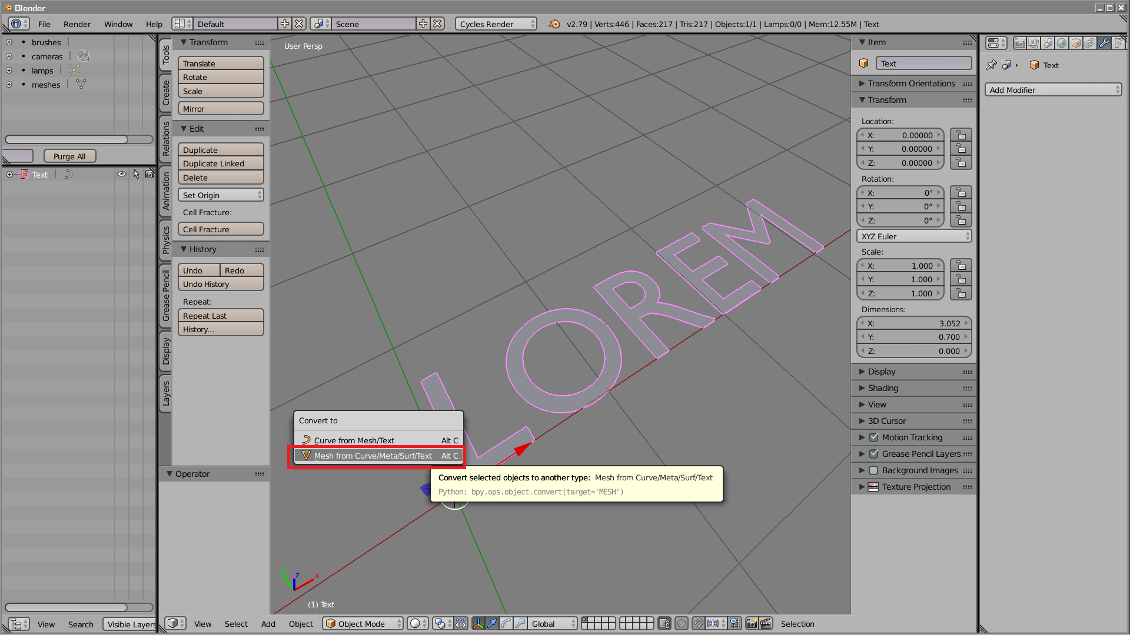Select the rotate manipulator arc icon
This screenshot has height=635, width=1130.
(506, 624)
